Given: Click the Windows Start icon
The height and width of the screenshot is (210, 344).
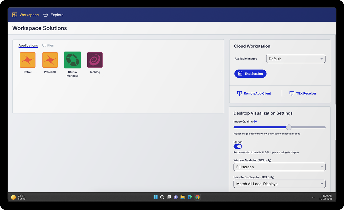Looking at the screenshot, I should (x=155, y=197).
